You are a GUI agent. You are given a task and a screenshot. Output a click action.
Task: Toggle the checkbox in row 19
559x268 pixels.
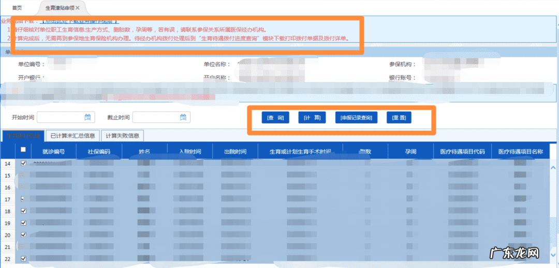23,223
